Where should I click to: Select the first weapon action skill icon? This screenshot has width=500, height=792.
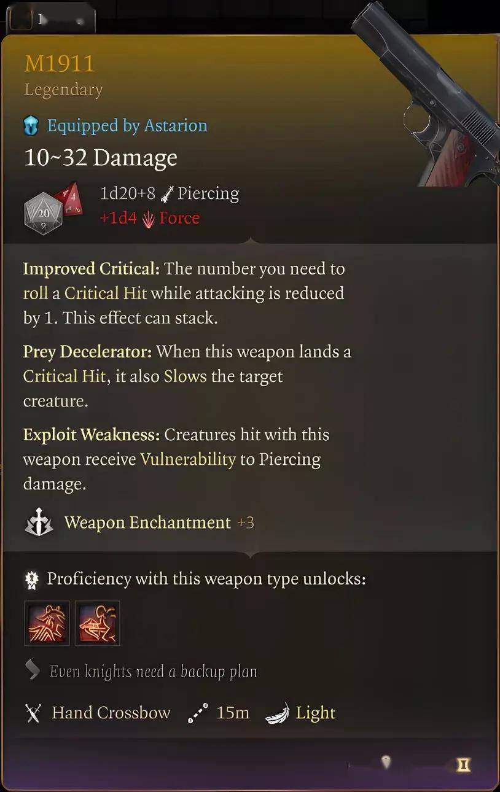tap(47, 623)
